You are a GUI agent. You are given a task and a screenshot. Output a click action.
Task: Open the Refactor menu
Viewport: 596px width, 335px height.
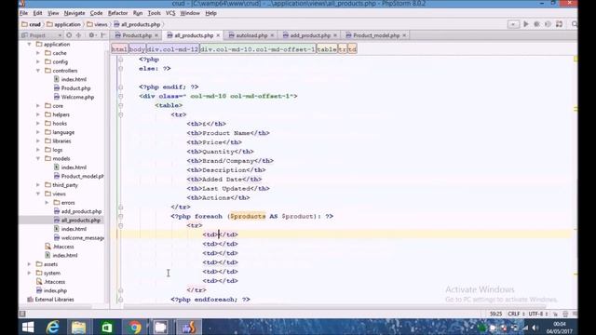pyautogui.click(x=118, y=13)
